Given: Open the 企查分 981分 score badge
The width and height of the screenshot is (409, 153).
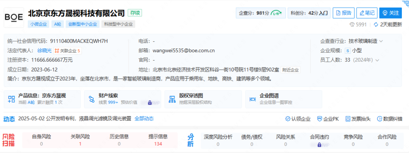Looking at the screenshot, I should 261,13.
